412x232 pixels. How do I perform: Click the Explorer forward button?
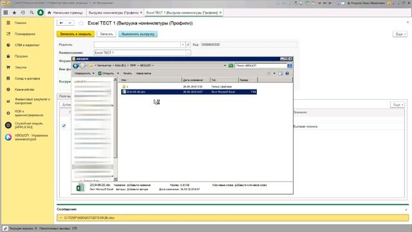82,66
